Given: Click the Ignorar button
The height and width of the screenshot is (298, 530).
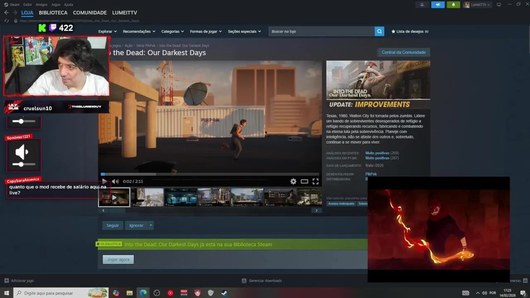Looking at the screenshot, I should (136, 226).
